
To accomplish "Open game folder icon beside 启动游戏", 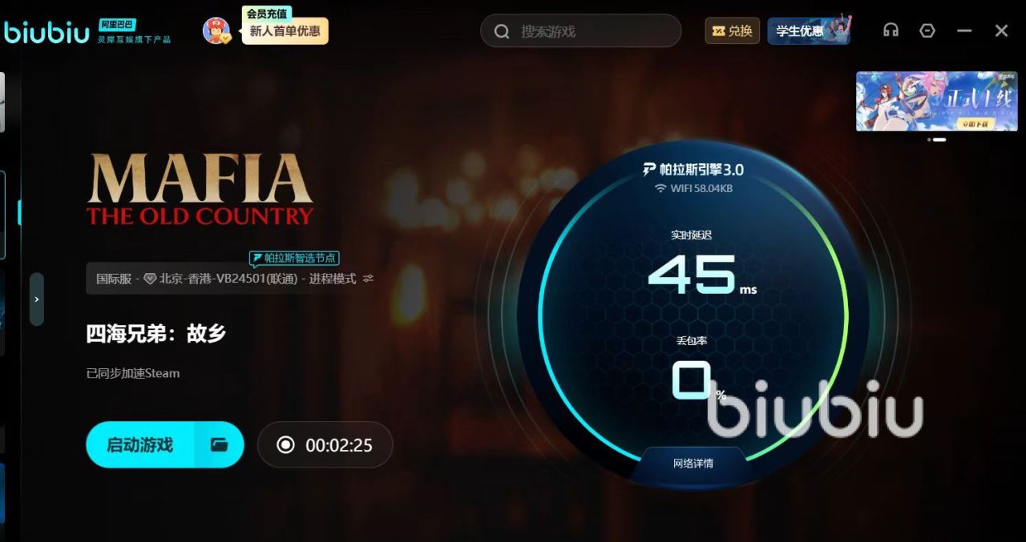I will pyautogui.click(x=219, y=444).
